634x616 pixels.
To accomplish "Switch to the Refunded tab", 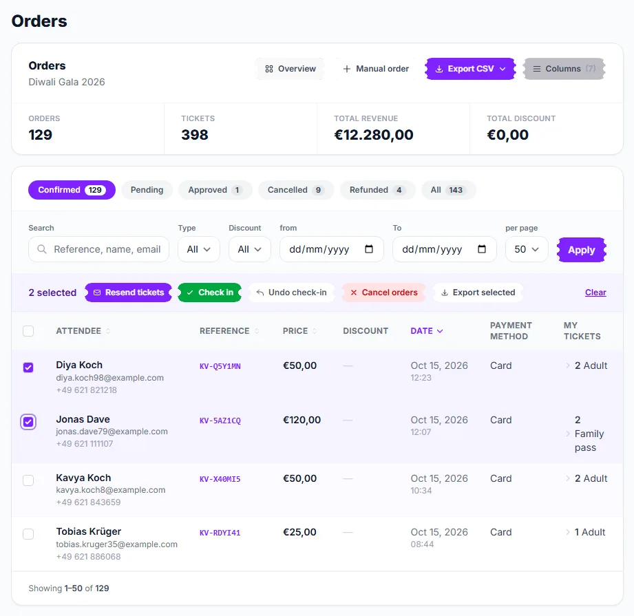I will click(378, 190).
